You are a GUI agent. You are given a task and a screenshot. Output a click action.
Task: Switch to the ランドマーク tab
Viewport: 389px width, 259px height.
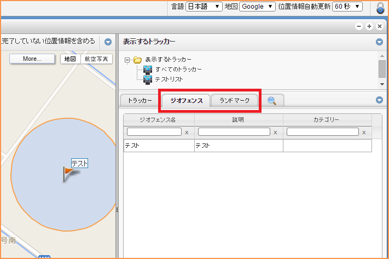tap(234, 101)
